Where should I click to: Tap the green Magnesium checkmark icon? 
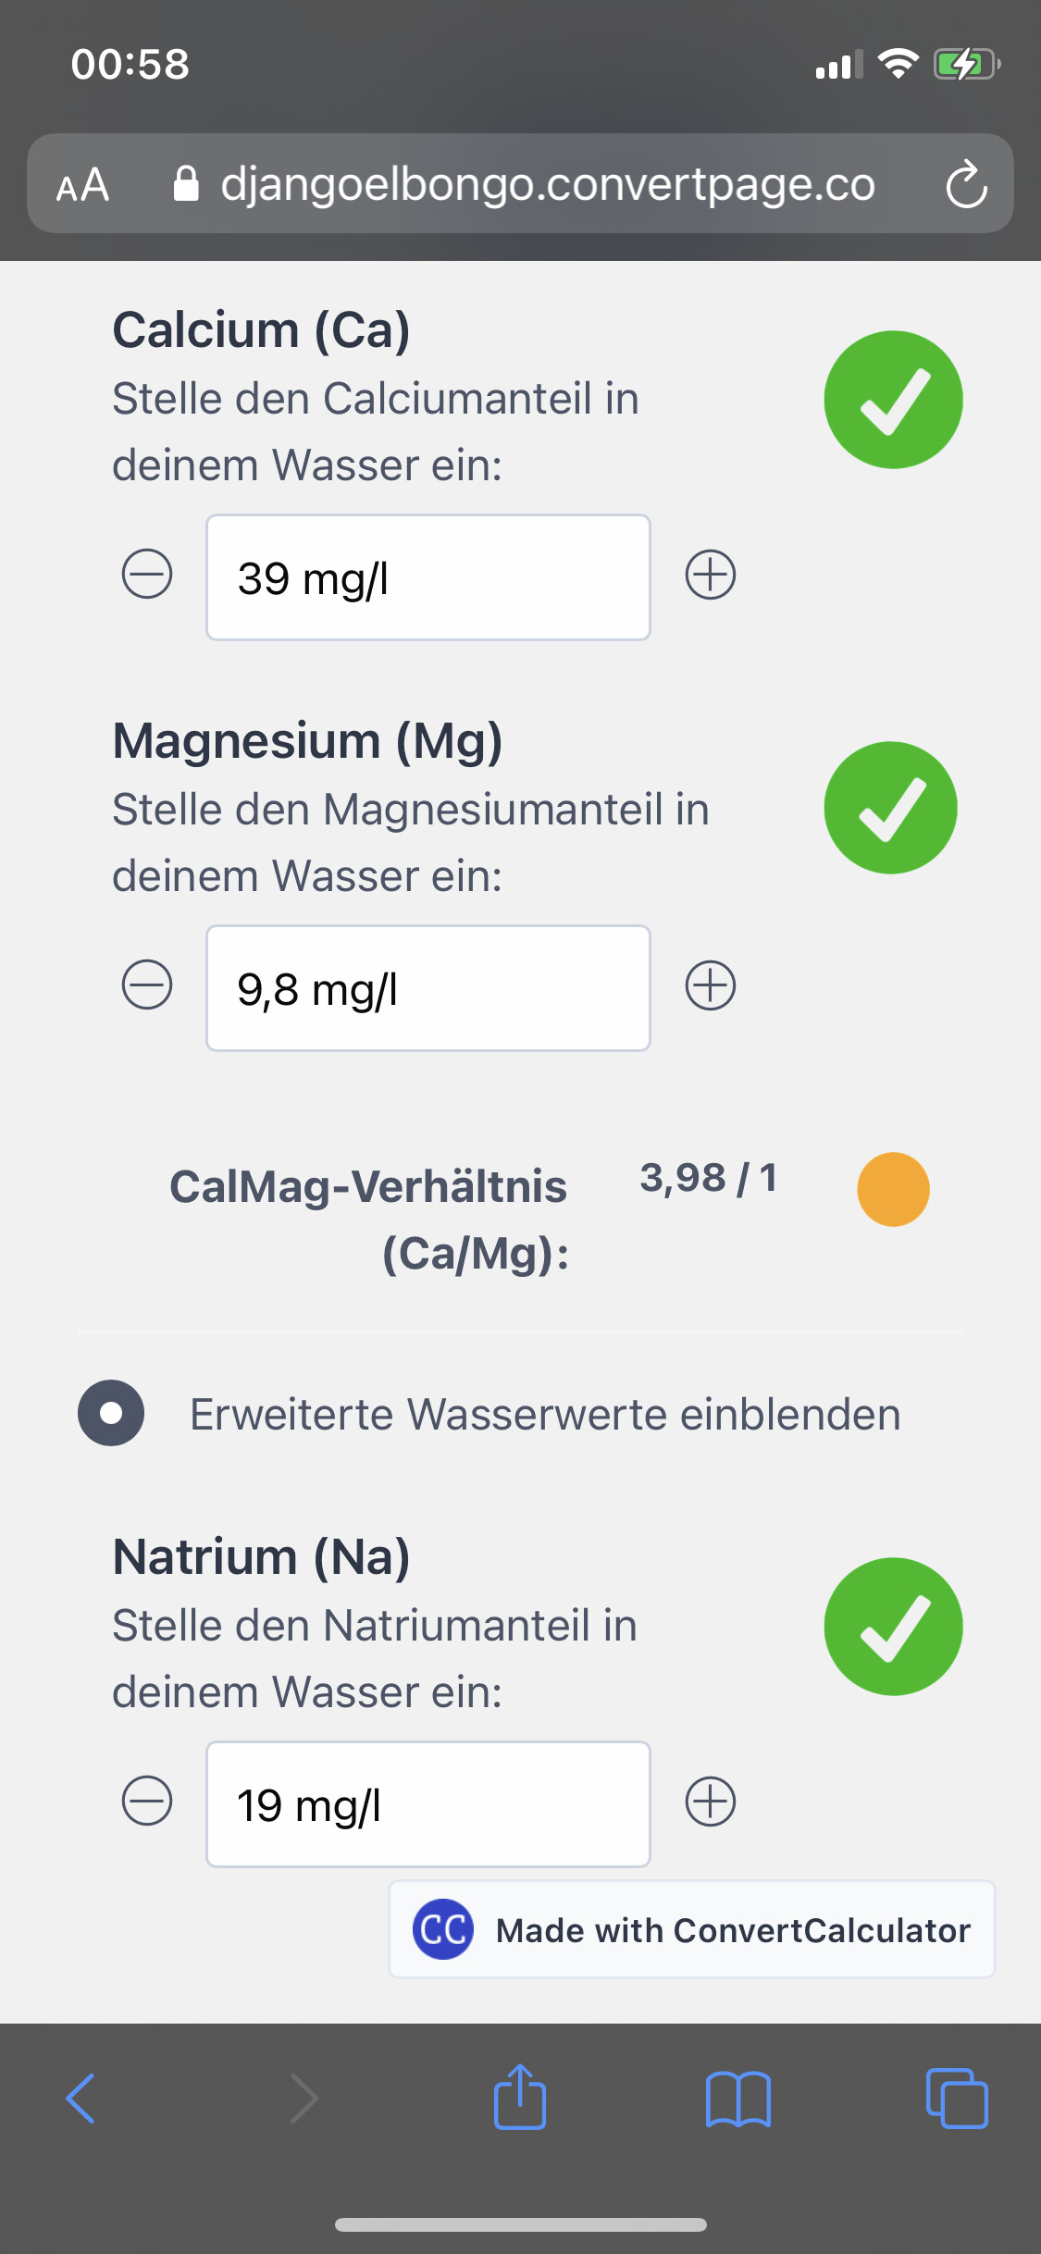(x=891, y=808)
